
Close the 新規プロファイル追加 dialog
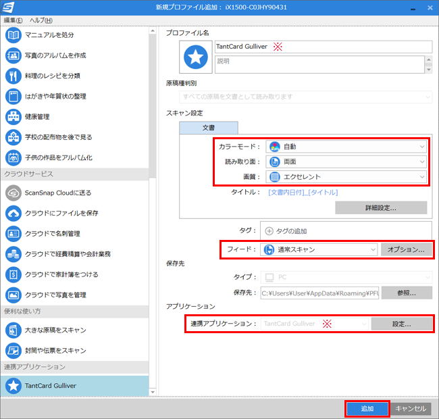pyautogui.click(x=430, y=8)
